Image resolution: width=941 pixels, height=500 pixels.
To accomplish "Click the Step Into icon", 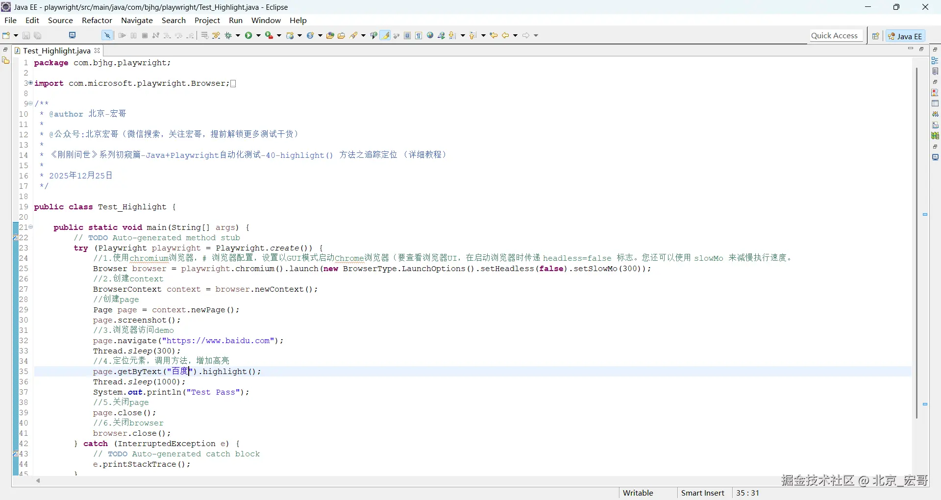I will click(x=167, y=35).
